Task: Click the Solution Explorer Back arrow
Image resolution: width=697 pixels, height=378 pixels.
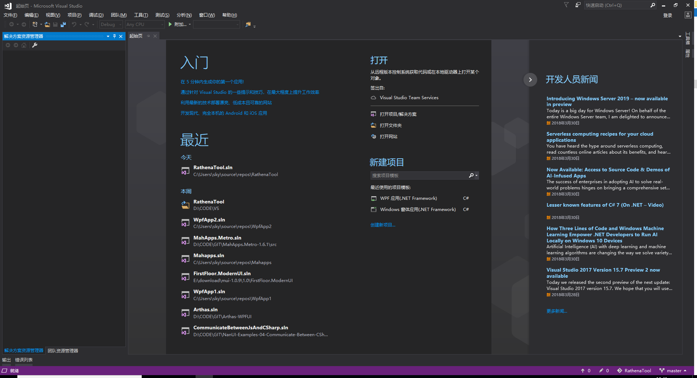Action: [8, 45]
